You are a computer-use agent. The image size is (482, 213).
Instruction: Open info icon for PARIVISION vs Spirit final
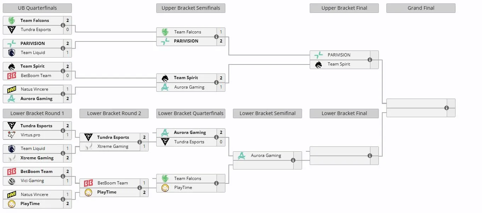(370, 60)
